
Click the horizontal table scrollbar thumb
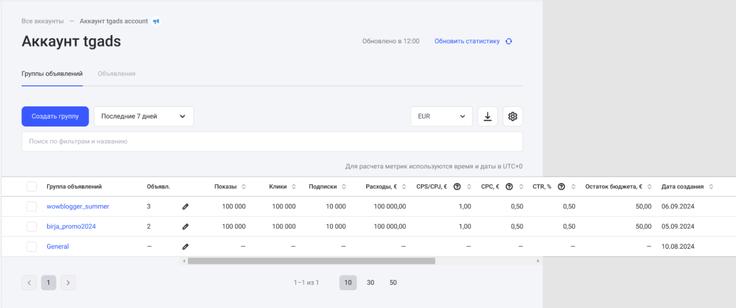tap(311, 261)
